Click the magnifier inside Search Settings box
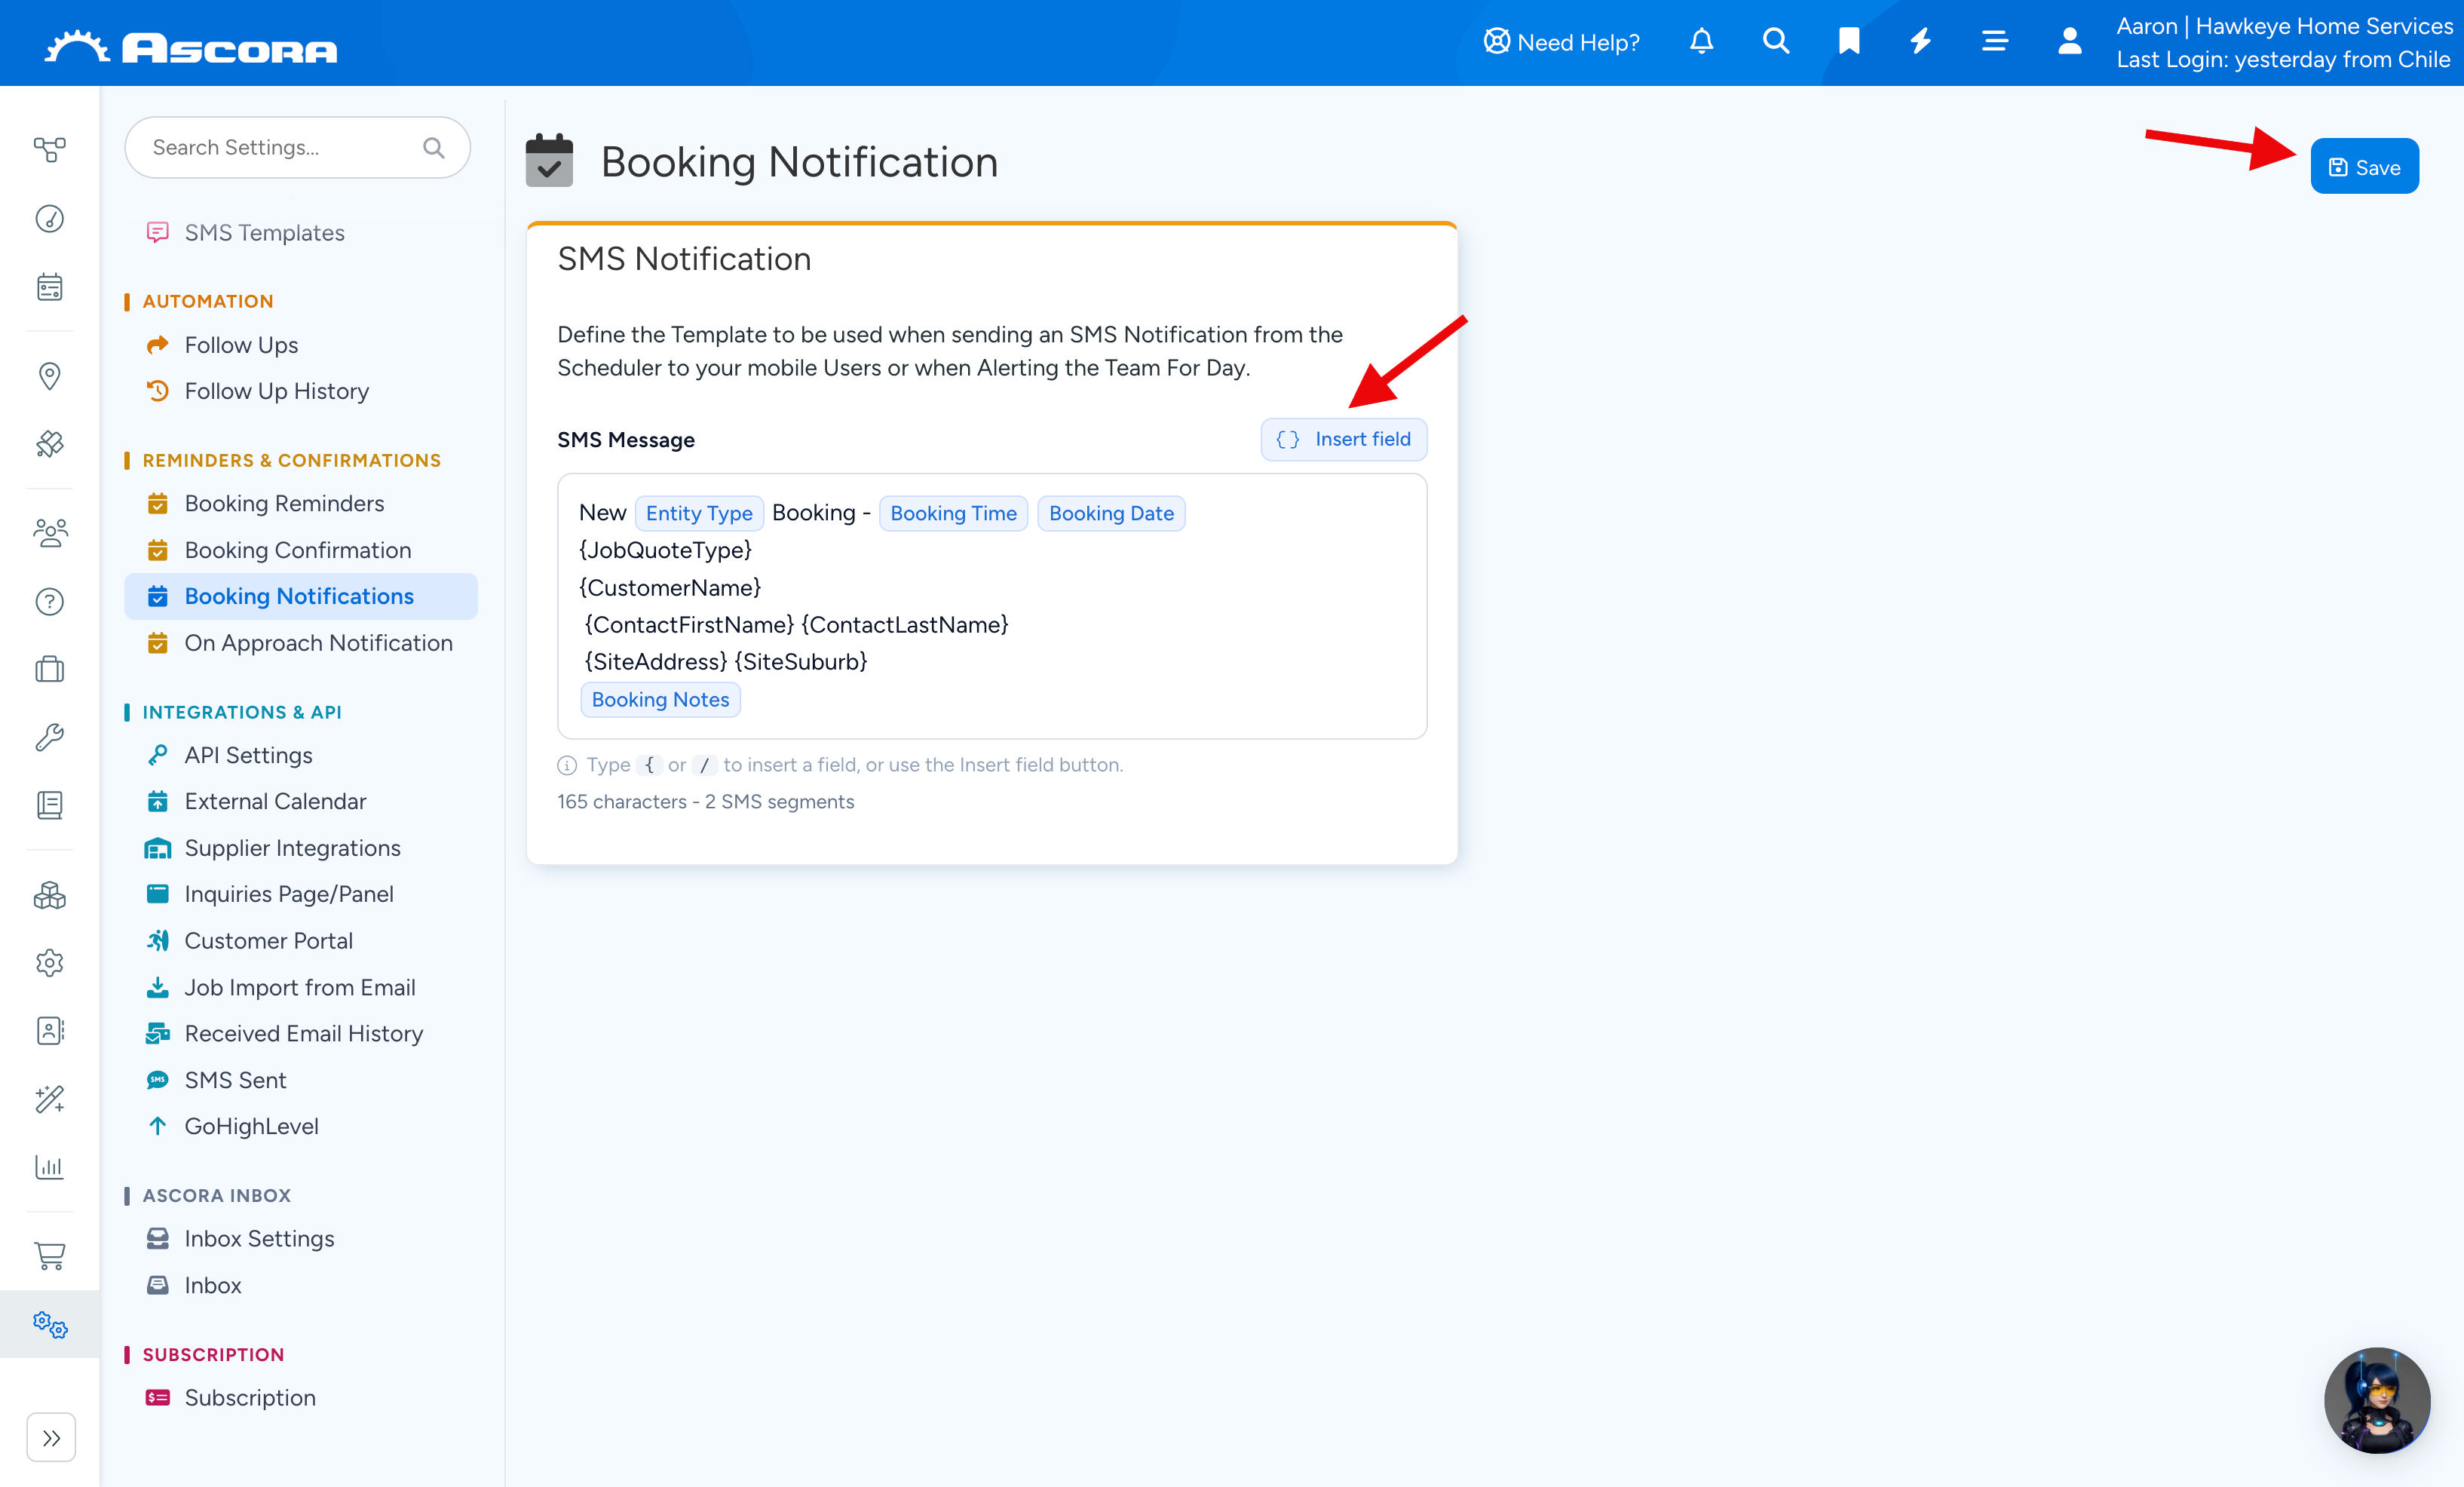 433,148
